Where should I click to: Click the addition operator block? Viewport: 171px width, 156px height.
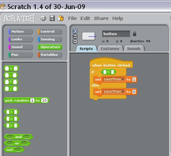pyautogui.click(x=11, y=68)
